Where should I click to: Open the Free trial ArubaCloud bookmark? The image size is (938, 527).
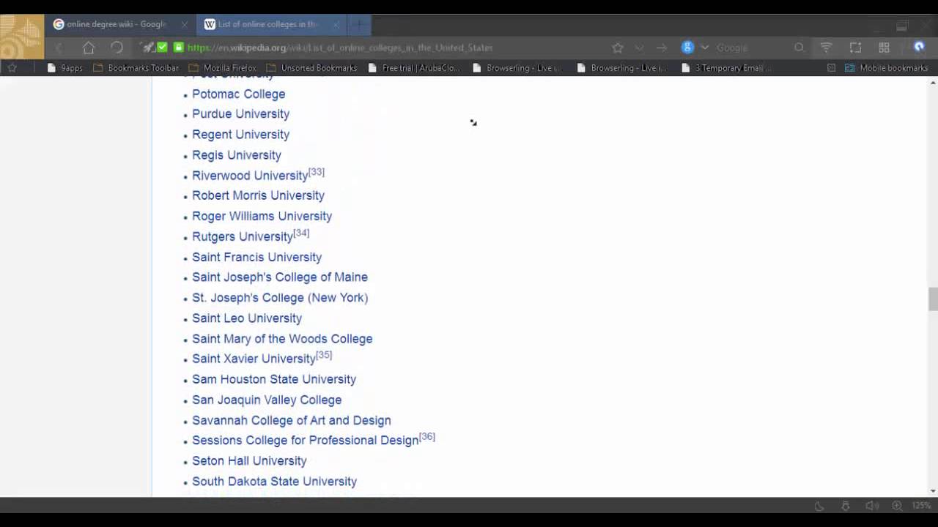click(x=414, y=68)
